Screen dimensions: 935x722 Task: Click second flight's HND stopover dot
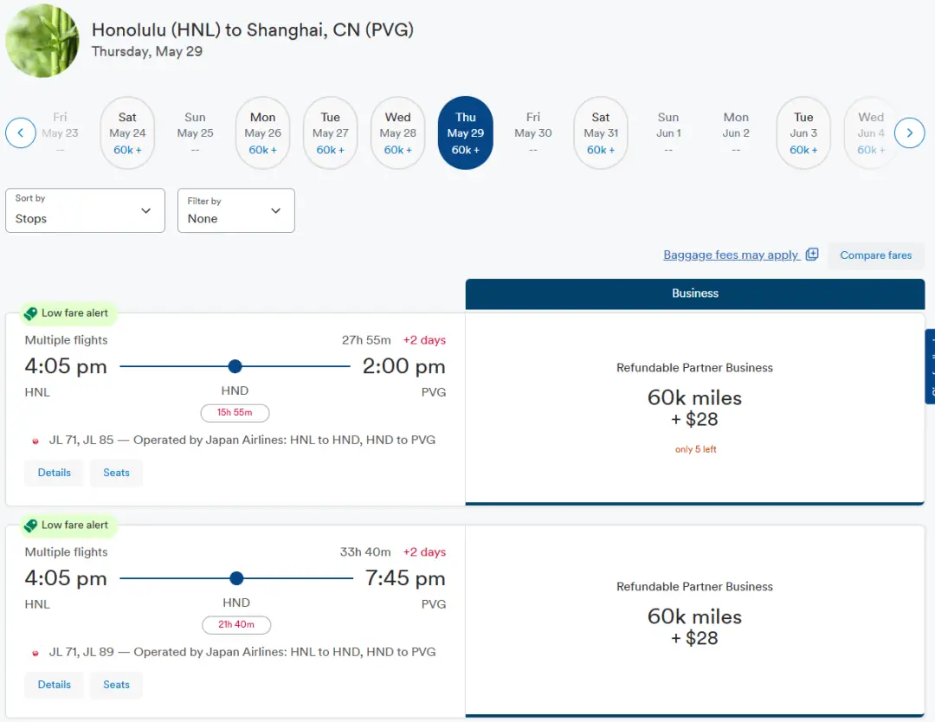point(236,578)
